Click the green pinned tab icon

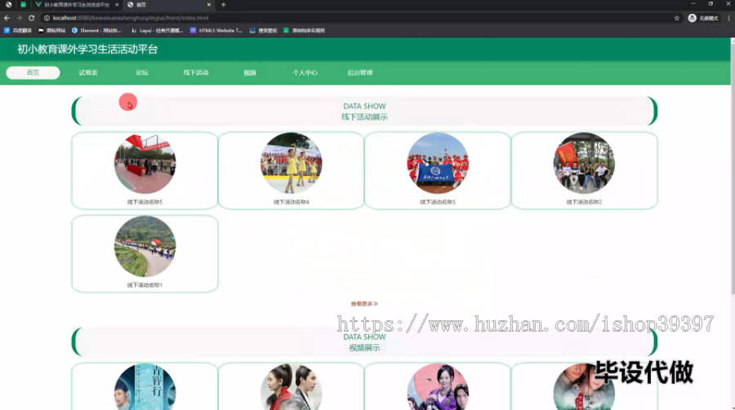click(23, 5)
